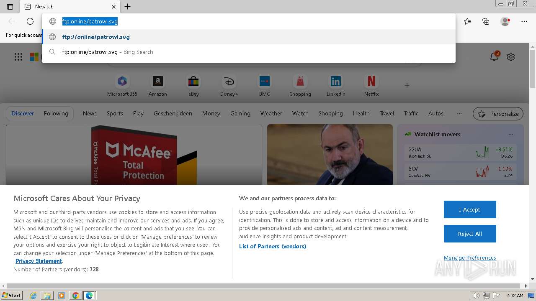Open the Favorites star icon
The image size is (536, 301).
tap(467, 21)
